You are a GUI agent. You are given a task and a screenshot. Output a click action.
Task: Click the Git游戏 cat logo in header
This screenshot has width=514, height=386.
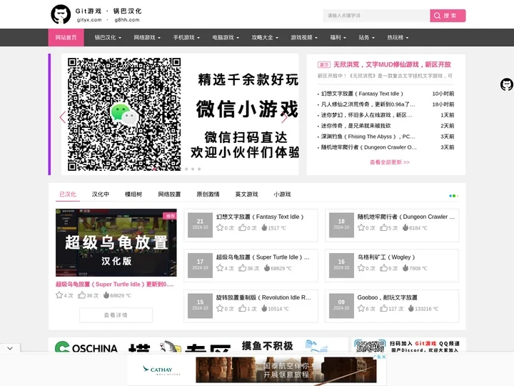coord(61,14)
